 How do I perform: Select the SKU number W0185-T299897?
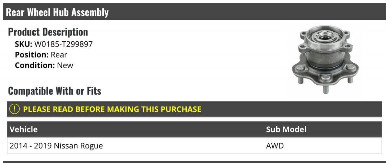click(64, 44)
